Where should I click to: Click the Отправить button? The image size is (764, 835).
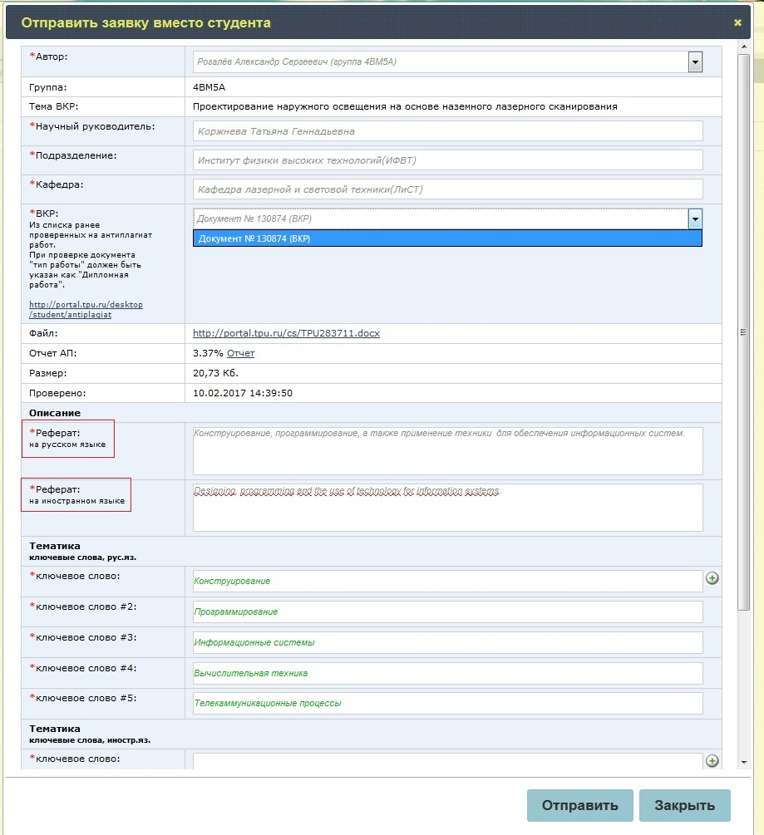(x=579, y=805)
